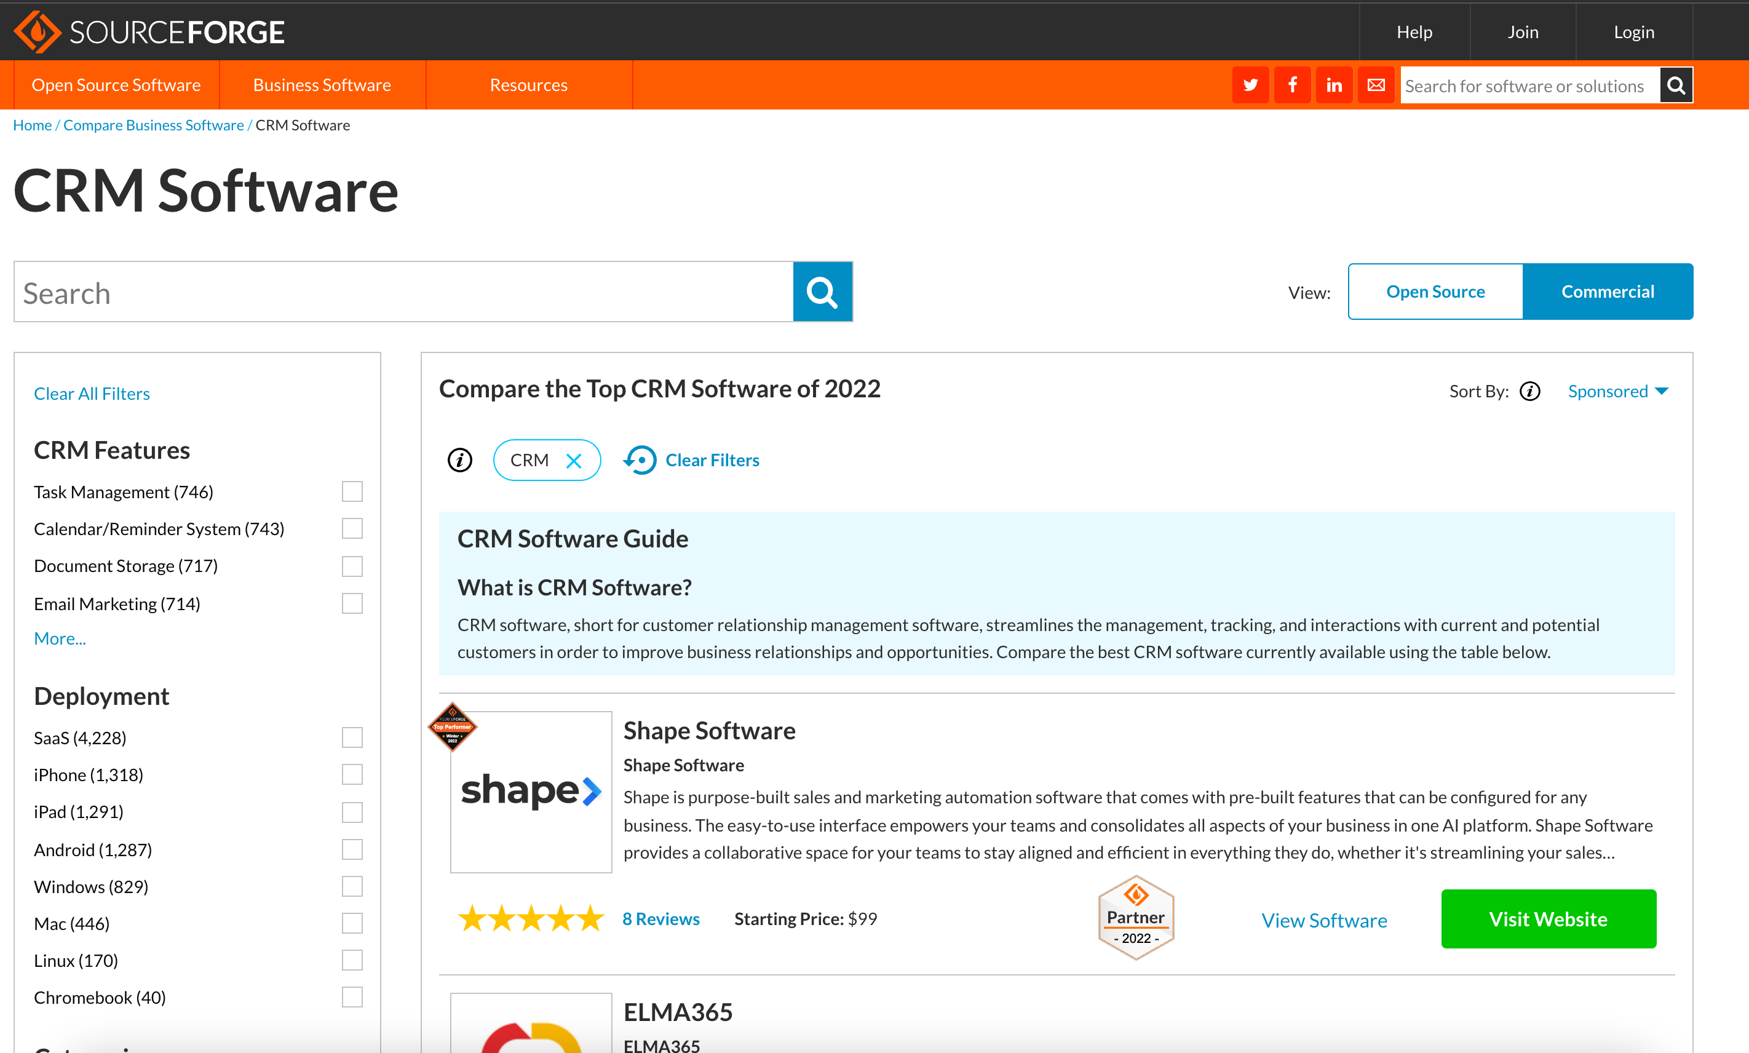Open the 8 Reviews link
The height and width of the screenshot is (1053, 1749).
[660, 918]
